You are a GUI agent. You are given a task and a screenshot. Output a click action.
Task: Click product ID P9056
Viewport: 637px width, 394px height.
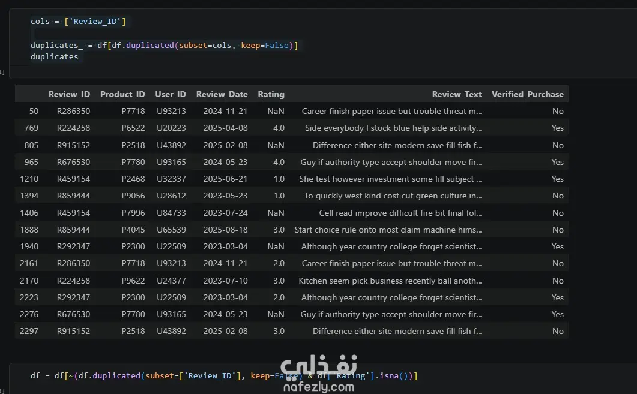[x=133, y=196]
